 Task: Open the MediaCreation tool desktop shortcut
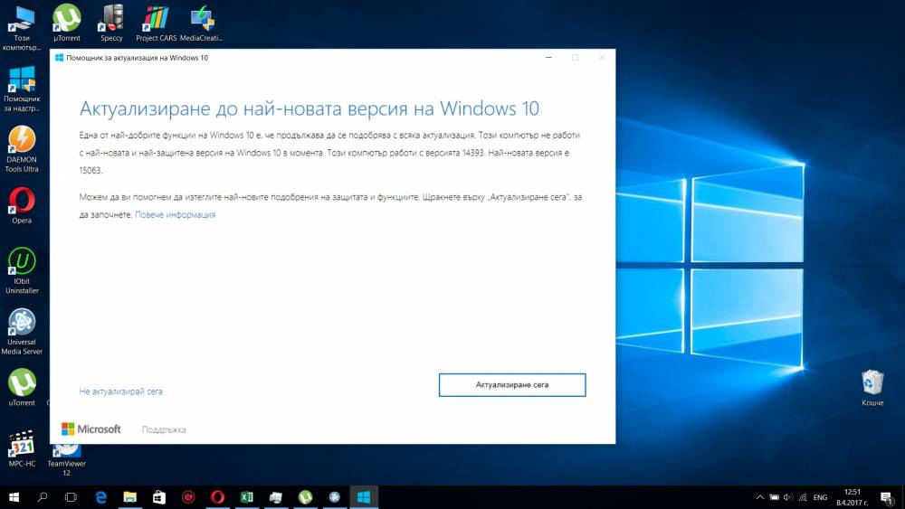pos(201,24)
